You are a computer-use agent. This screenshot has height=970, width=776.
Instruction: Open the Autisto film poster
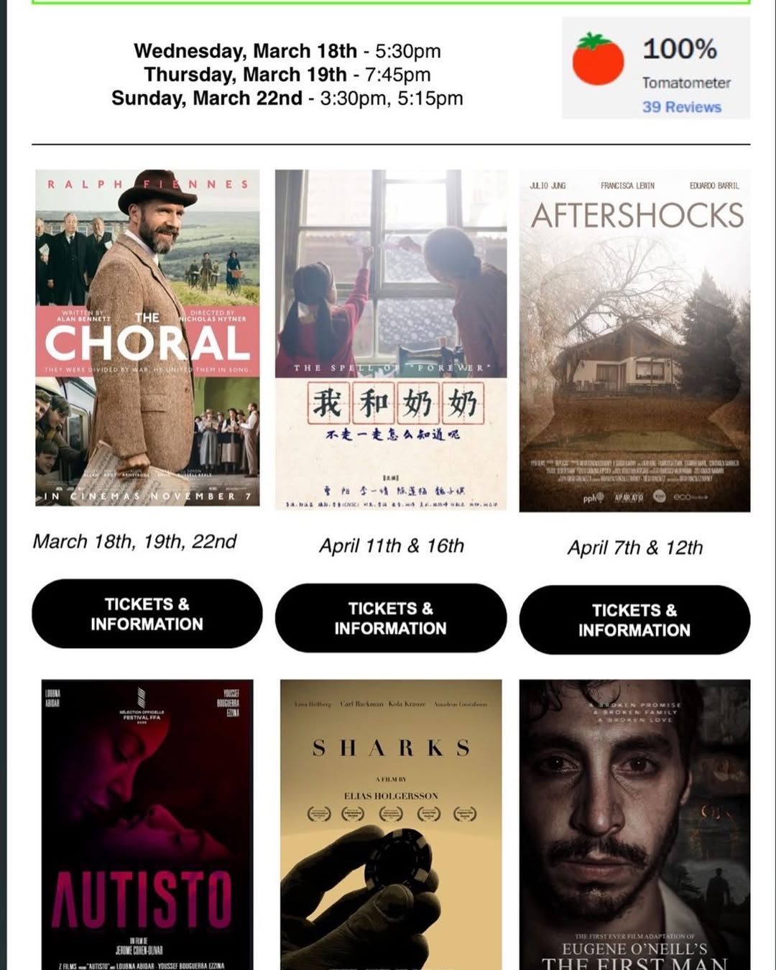click(x=147, y=824)
